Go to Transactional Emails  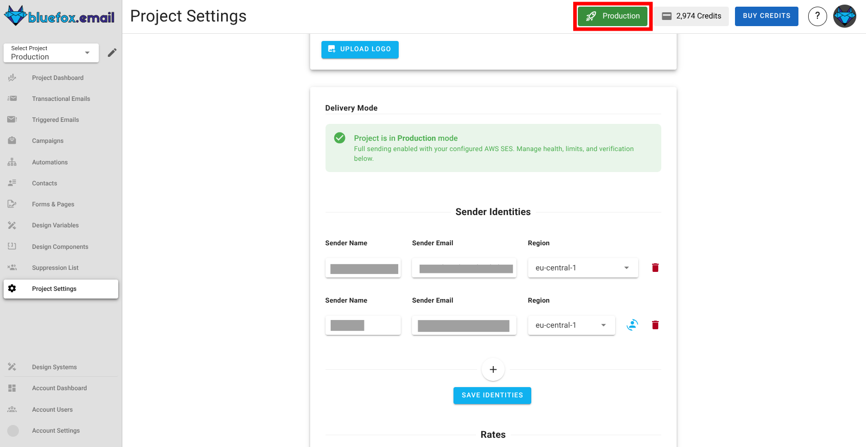[x=61, y=99]
